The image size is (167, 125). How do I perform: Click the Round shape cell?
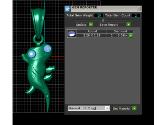point(92,31)
